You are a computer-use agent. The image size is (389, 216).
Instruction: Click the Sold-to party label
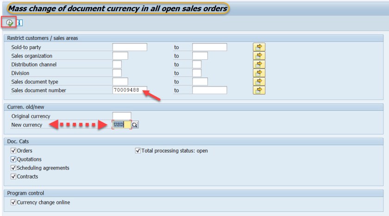[26, 47]
